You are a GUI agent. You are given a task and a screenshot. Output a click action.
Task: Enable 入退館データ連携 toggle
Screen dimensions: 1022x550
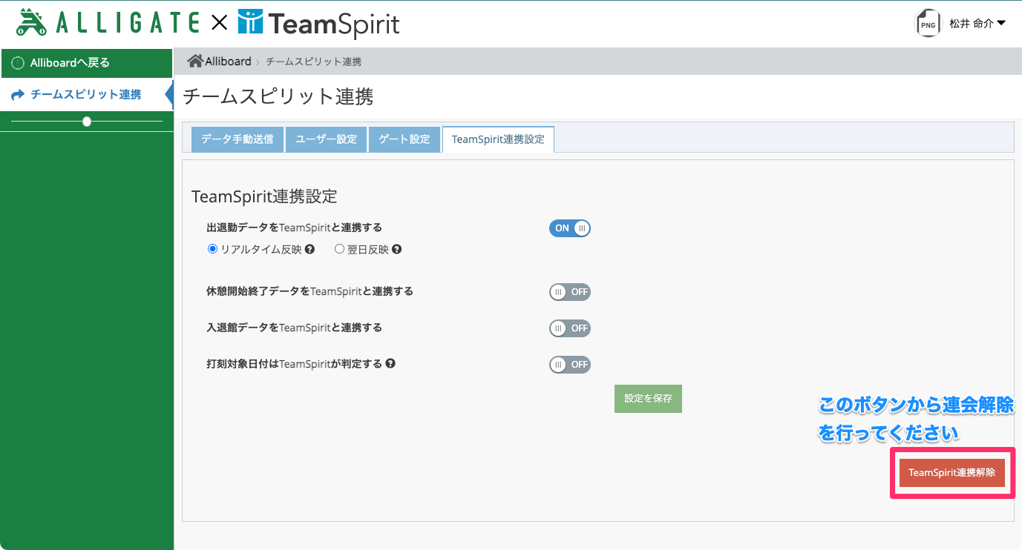point(570,328)
